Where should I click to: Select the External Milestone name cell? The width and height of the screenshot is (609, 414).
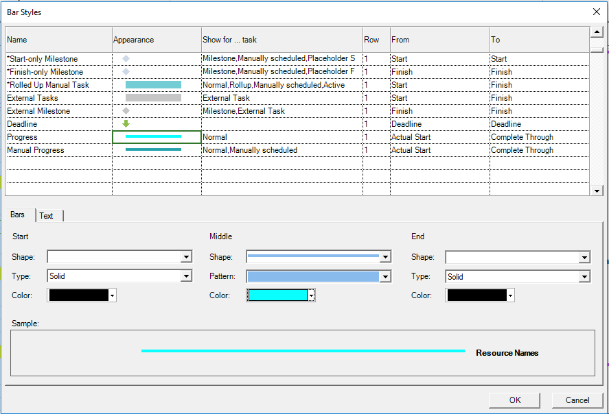point(59,111)
